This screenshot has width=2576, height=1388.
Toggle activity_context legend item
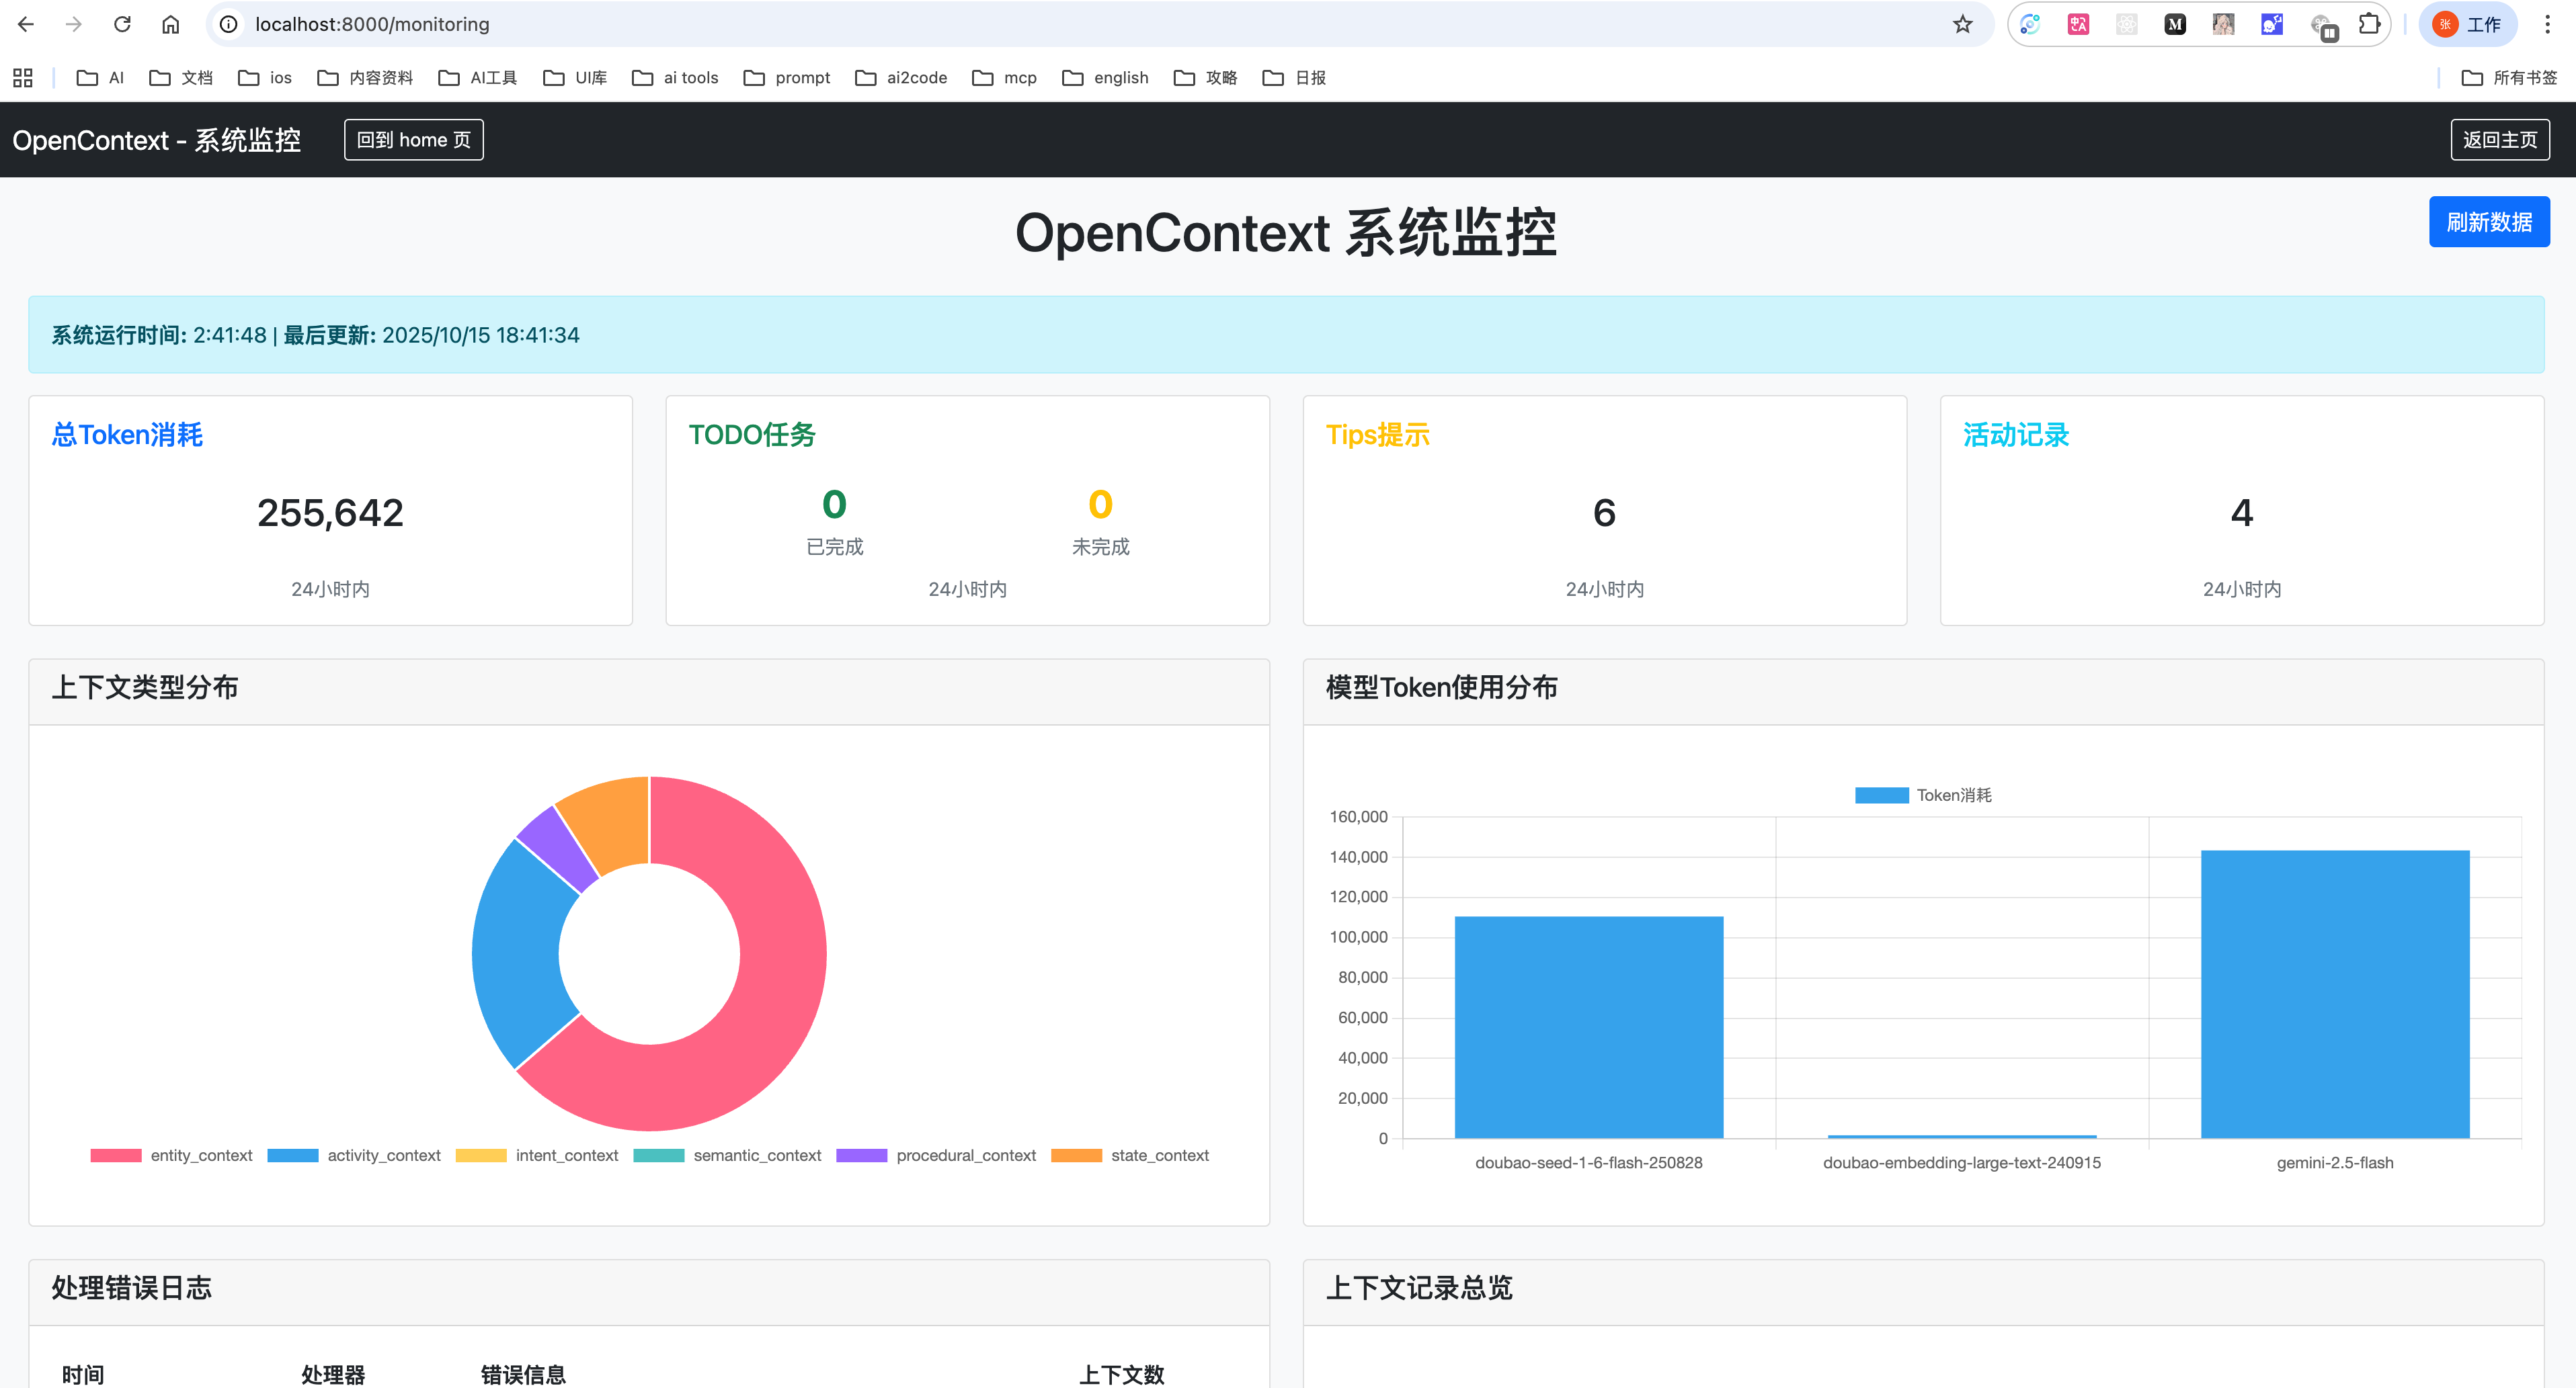(x=354, y=1155)
